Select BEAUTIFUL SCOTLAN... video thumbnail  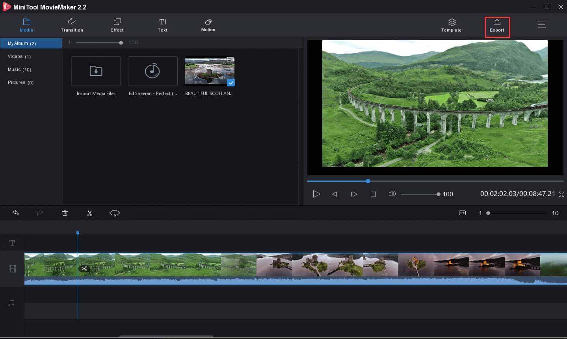coord(209,71)
